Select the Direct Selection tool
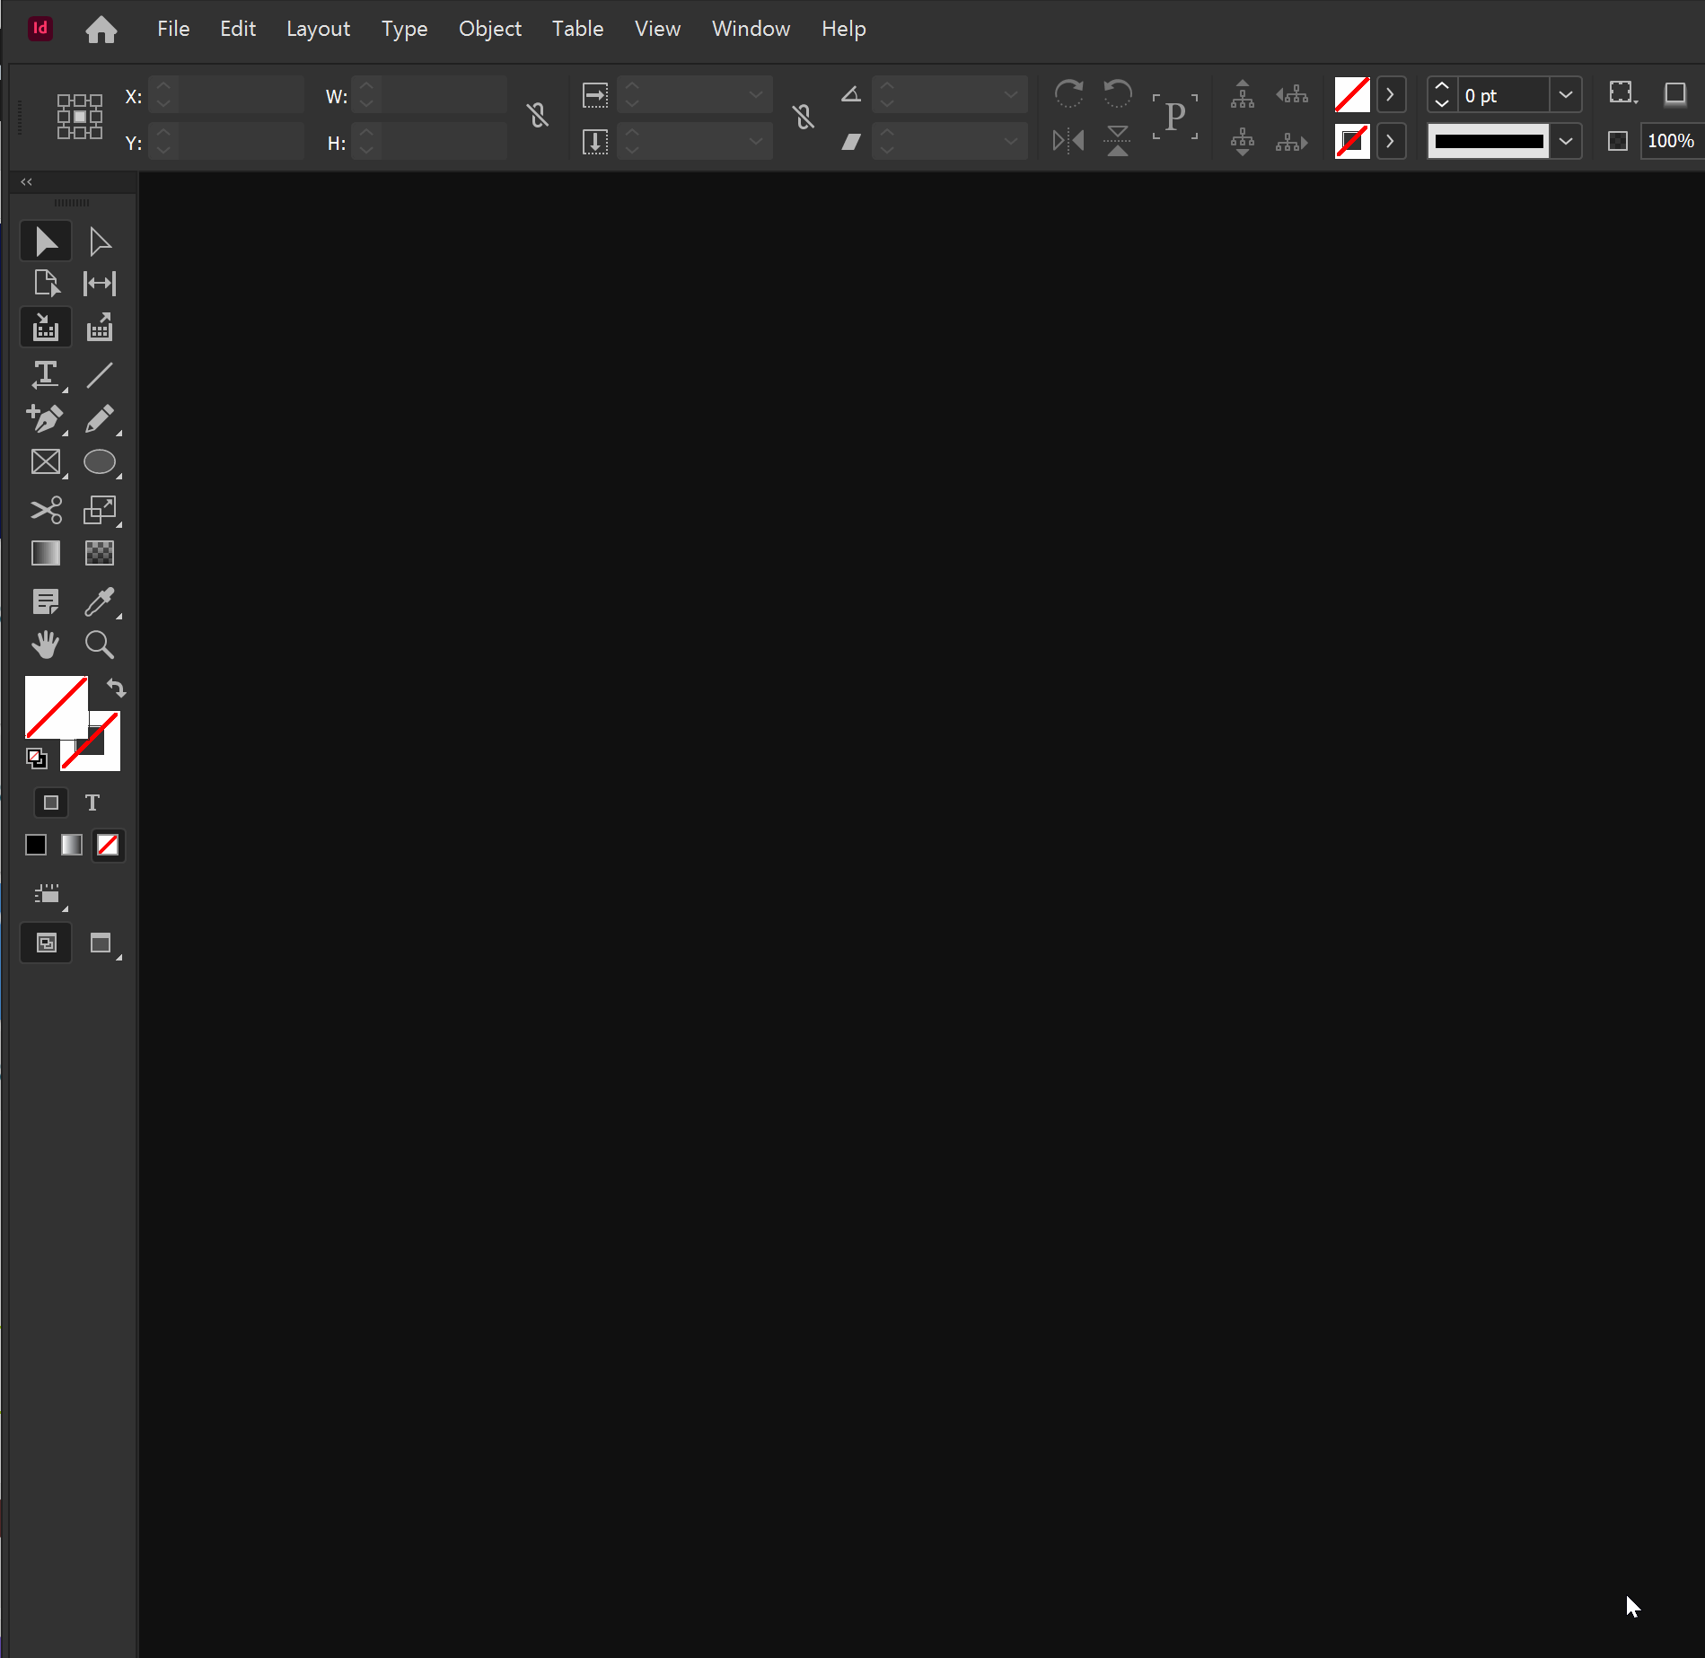This screenshot has height=1658, width=1705. click(100, 241)
